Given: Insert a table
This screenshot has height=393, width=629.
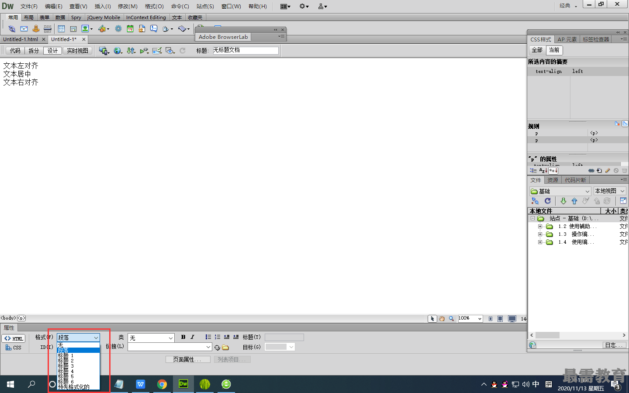Looking at the screenshot, I should (x=61, y=29).
